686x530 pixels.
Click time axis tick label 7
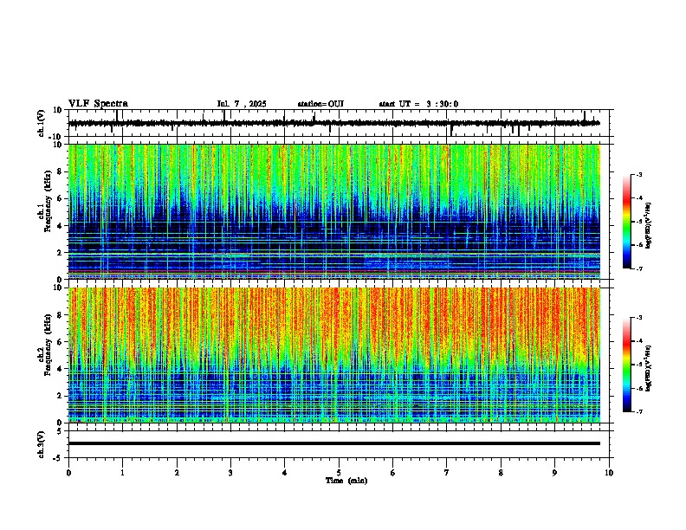[x=447, y=473]
